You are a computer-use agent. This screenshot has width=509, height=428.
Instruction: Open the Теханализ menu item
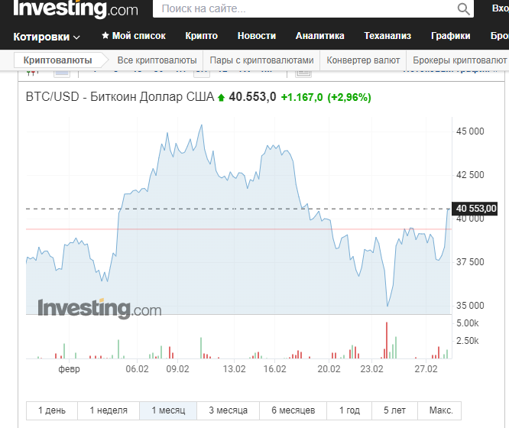click(387, 36)
